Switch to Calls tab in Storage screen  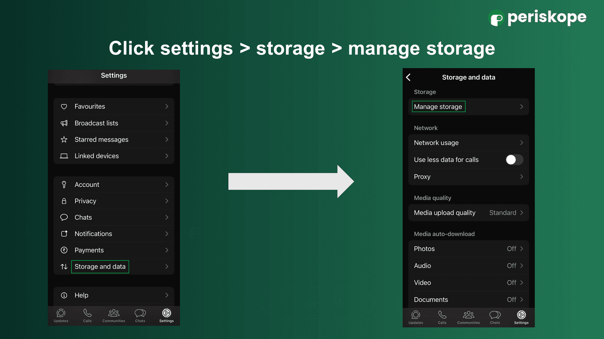point(442,317)
